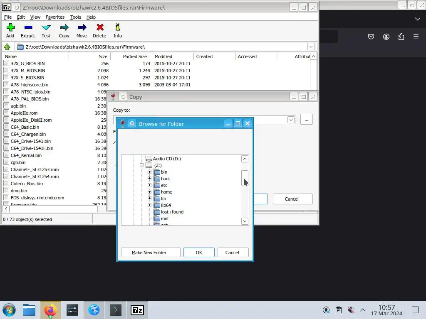Cancel the Copy dialog
This screenshot has width=426, height=319.
[292, 199]
